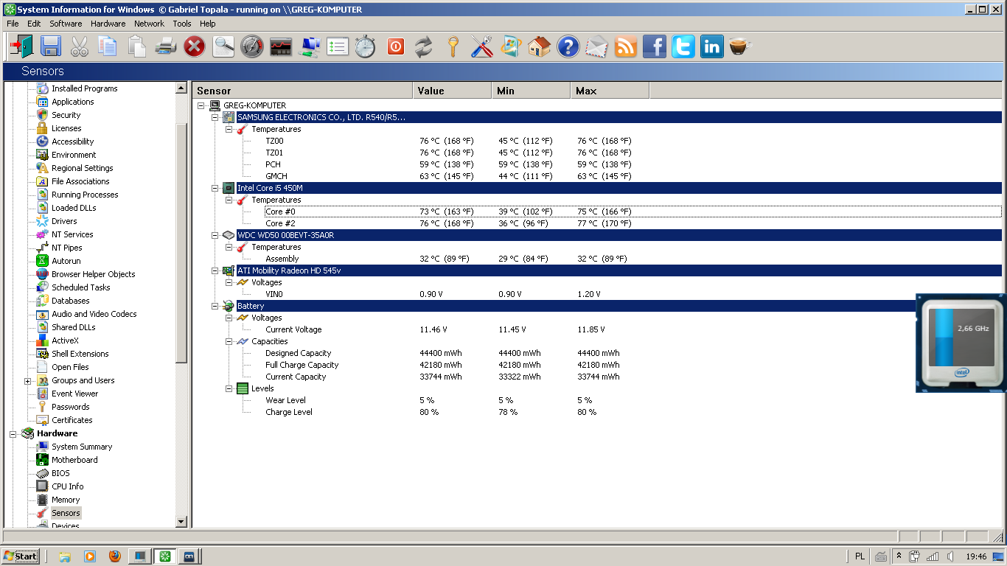Click the Paste clipboard toolbar icon
Viewport: 1007px width, 566px height.
(136, 47)
